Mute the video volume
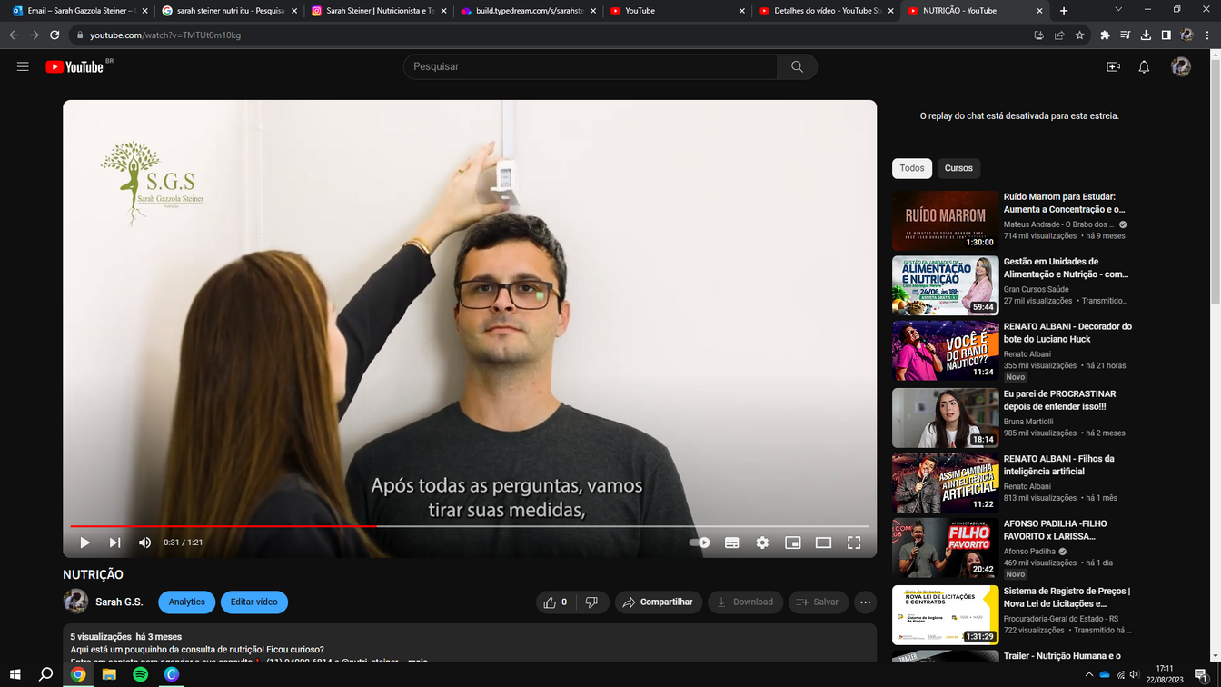 (144, 543)
